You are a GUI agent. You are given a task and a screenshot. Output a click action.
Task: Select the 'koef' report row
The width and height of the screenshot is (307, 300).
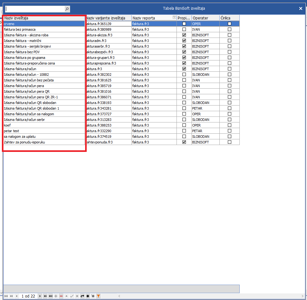click(44, 125)
